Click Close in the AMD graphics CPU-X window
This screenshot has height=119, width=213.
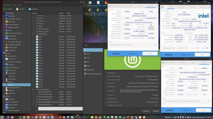tap(203, 110)
